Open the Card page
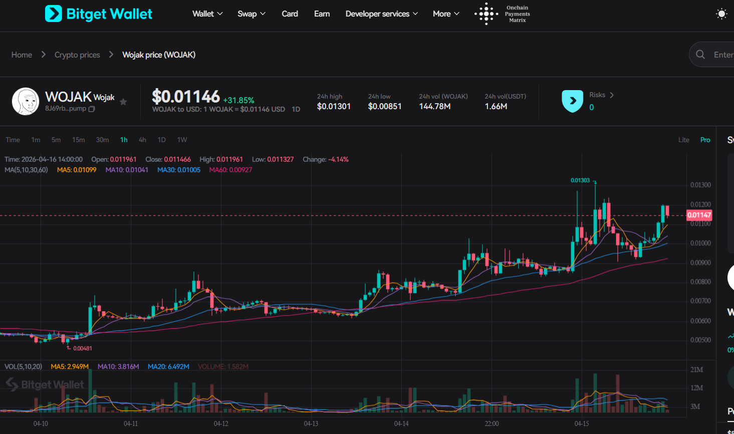This screenshot has height=434, width=734. click(x=290, y=14)
